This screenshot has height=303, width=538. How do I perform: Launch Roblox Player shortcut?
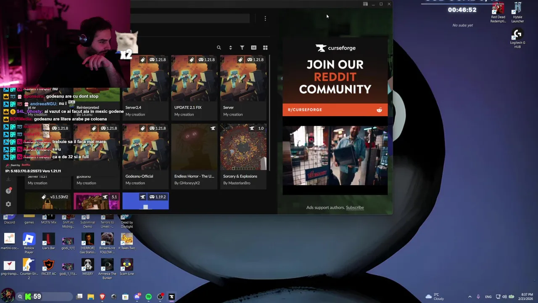[x=29, y=243]
